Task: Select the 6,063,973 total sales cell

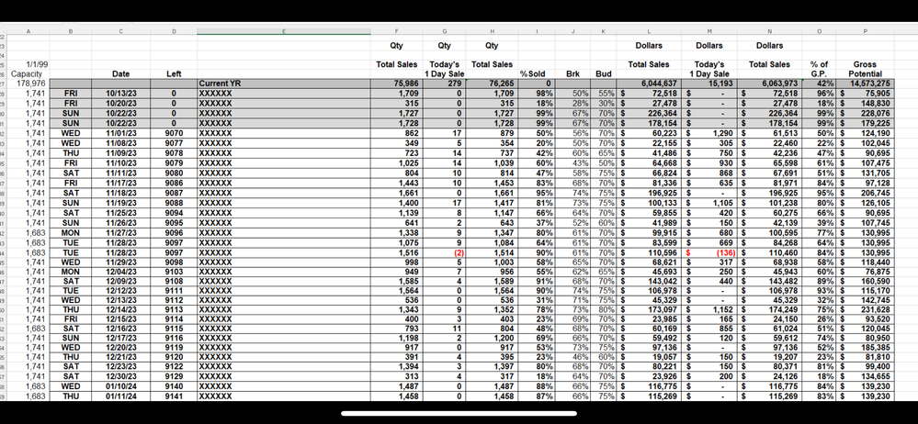Action: pos(769,84)
